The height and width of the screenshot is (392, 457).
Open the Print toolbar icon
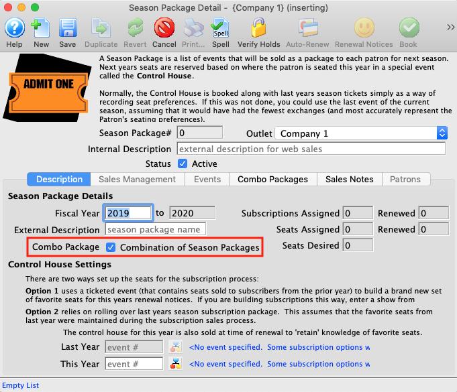(x=193, y=28)
